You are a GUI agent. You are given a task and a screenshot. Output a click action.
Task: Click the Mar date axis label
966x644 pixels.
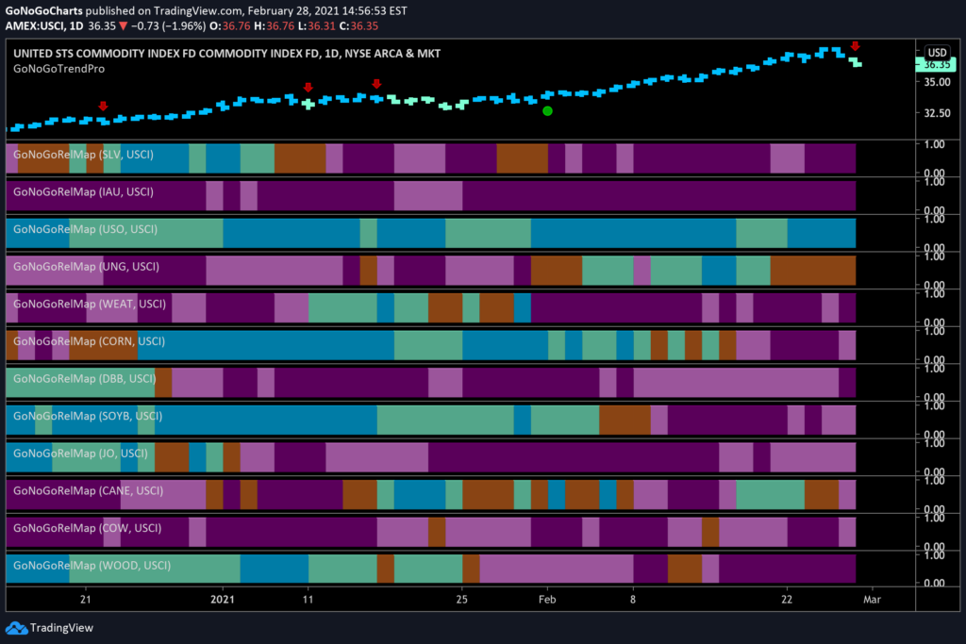point(872,599)
